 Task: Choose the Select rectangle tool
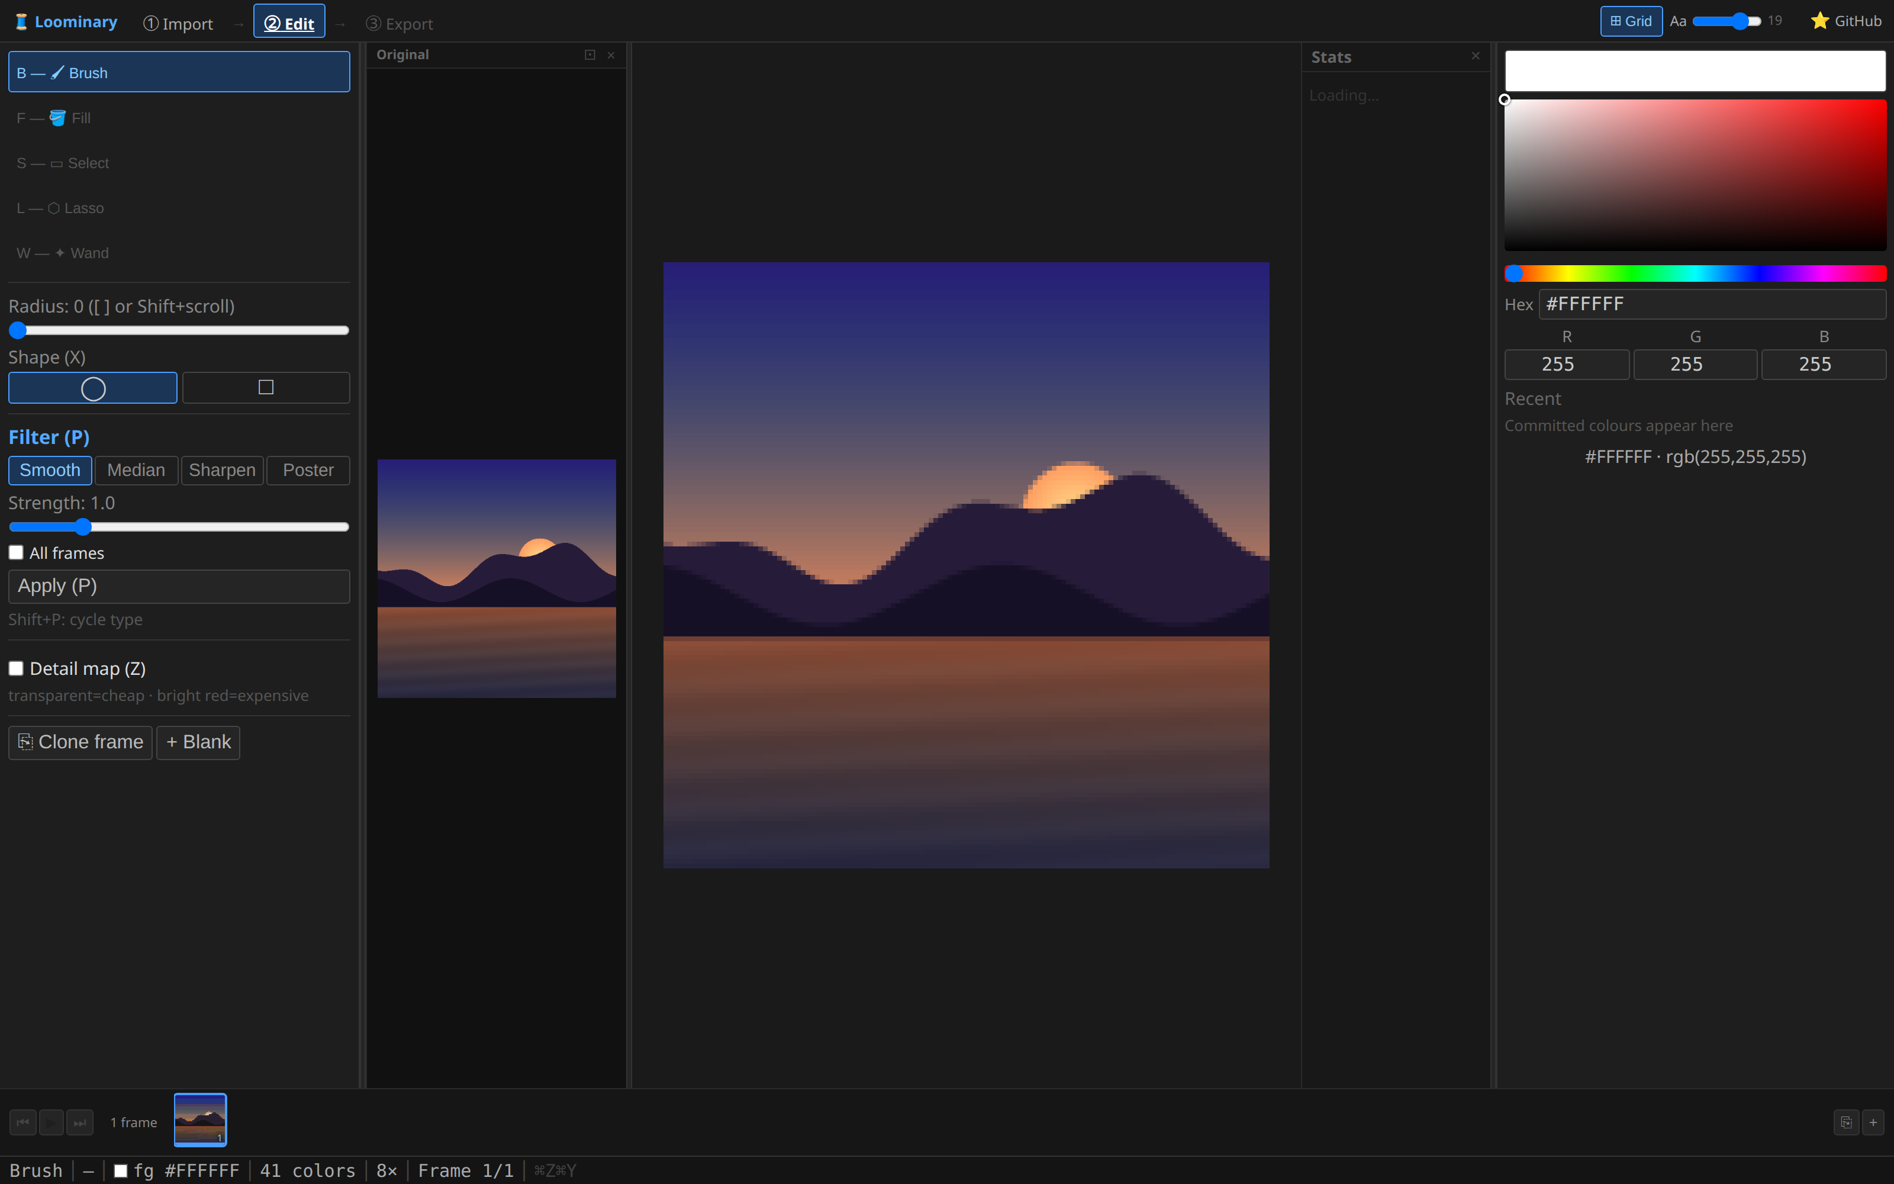[178, 163]
